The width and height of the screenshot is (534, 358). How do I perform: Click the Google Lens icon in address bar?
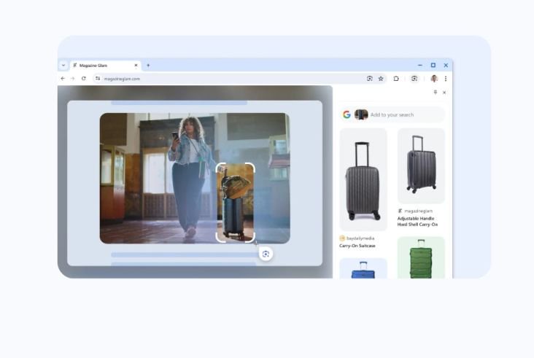pos(370,79)
